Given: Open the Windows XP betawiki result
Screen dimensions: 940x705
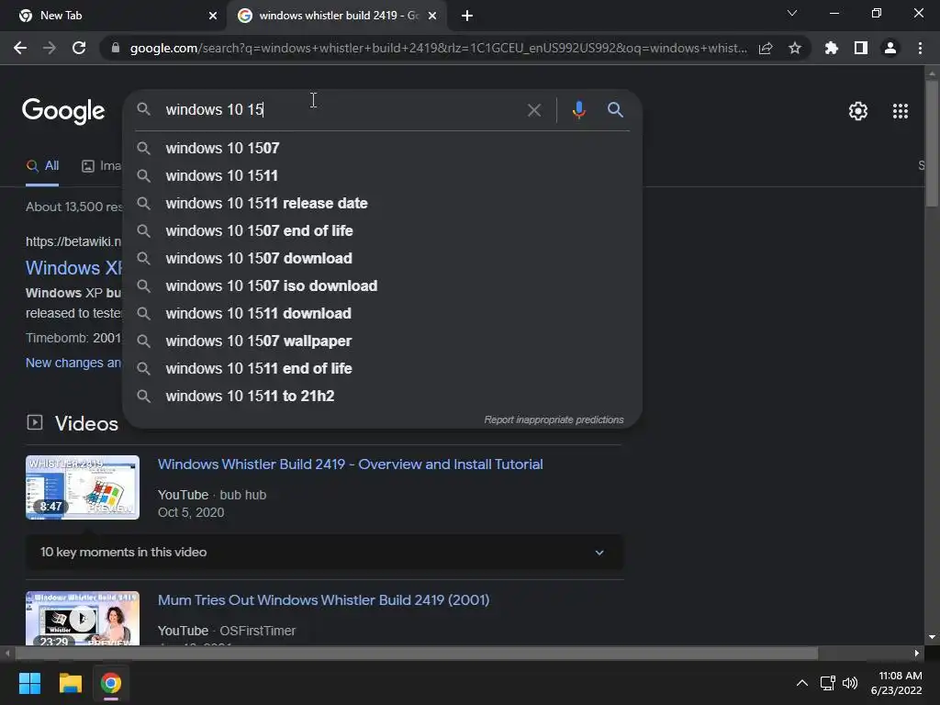Looking at the screenshot, I should pyautogui.click(x=73, y=268).
